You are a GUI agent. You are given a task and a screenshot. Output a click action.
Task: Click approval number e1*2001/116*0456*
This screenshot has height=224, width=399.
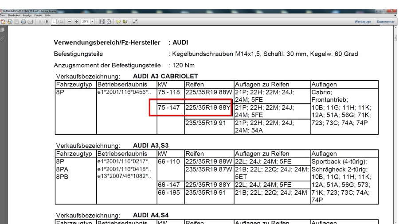pyautogui.click(x=124, y=92)
